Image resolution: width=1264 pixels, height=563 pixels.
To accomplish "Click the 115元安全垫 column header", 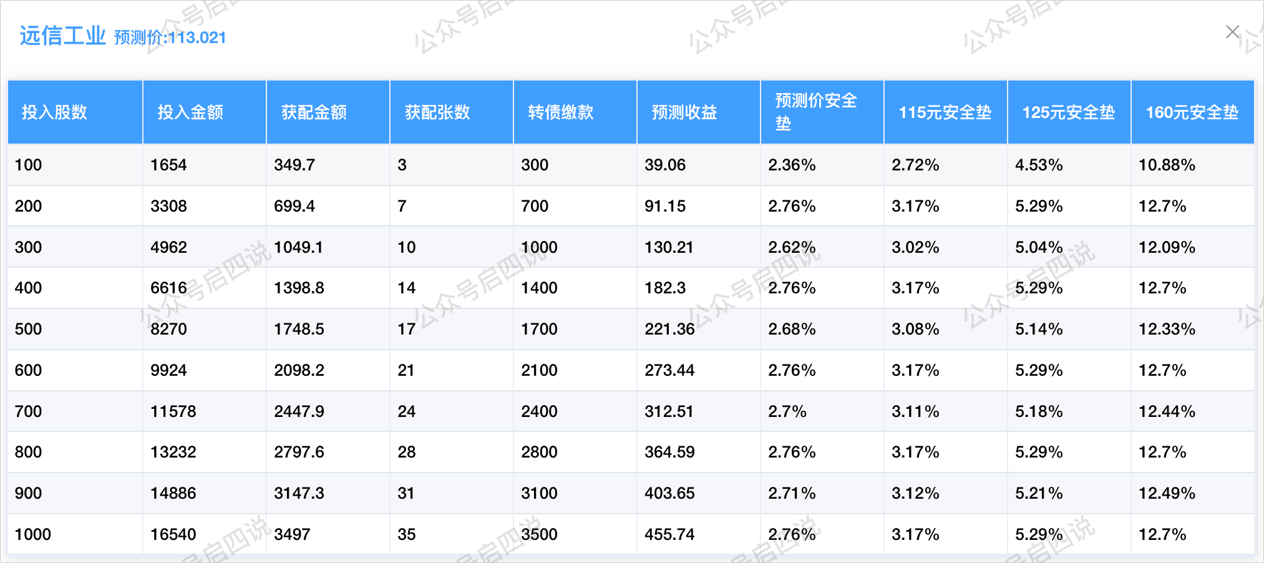I will click(x=945, y=112).
